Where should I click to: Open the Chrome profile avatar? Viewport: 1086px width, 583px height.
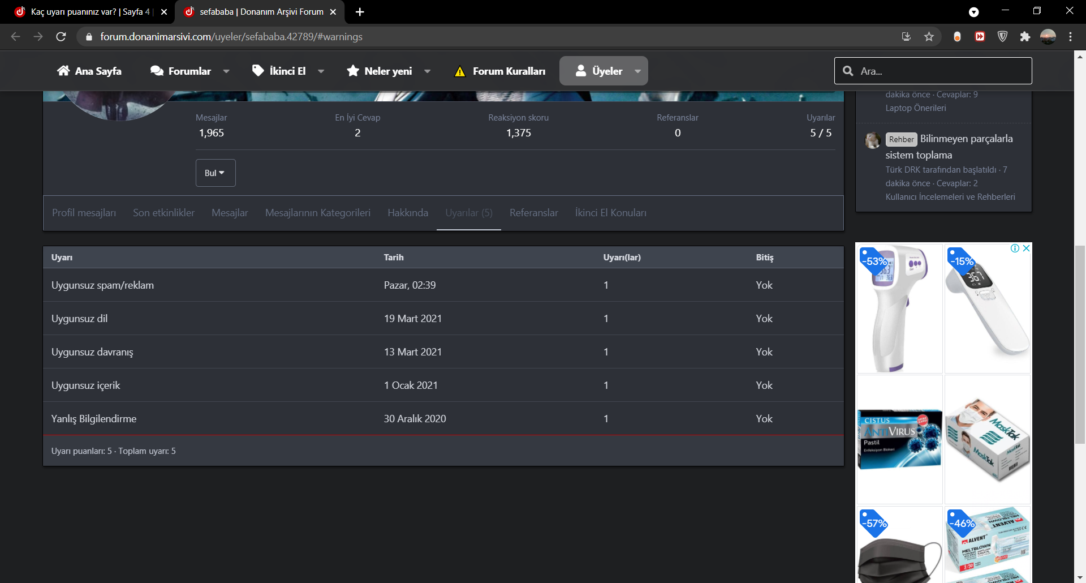coord(1048,37)
